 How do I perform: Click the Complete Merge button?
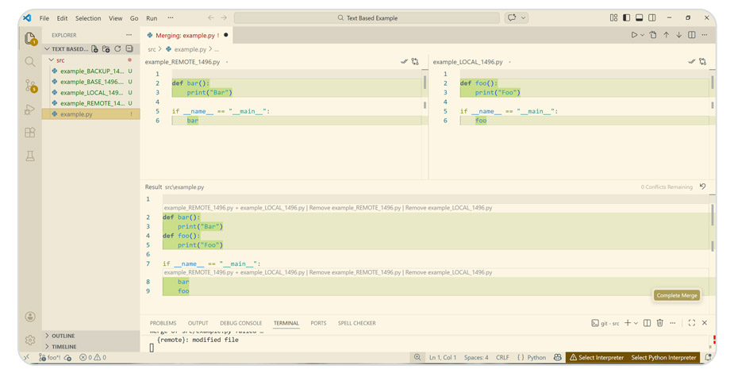676,295
